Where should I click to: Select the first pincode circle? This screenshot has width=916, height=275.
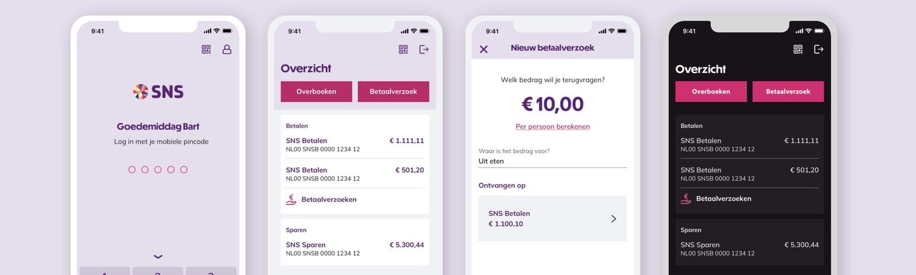132,170
